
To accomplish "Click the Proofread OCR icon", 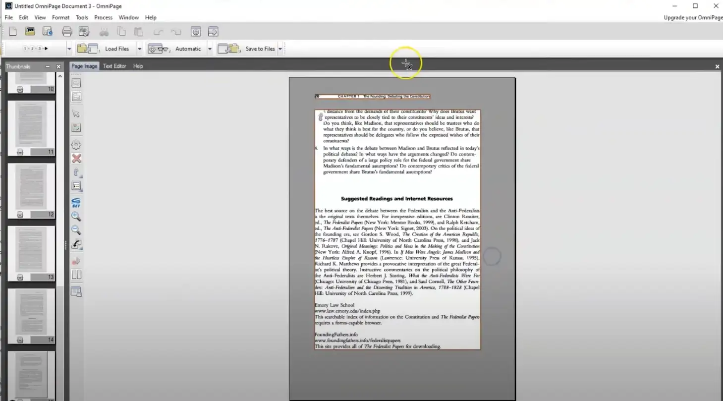I will 83,32.
